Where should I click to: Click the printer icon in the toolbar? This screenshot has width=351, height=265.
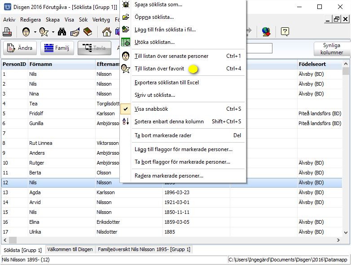click(x=7, y=32)
